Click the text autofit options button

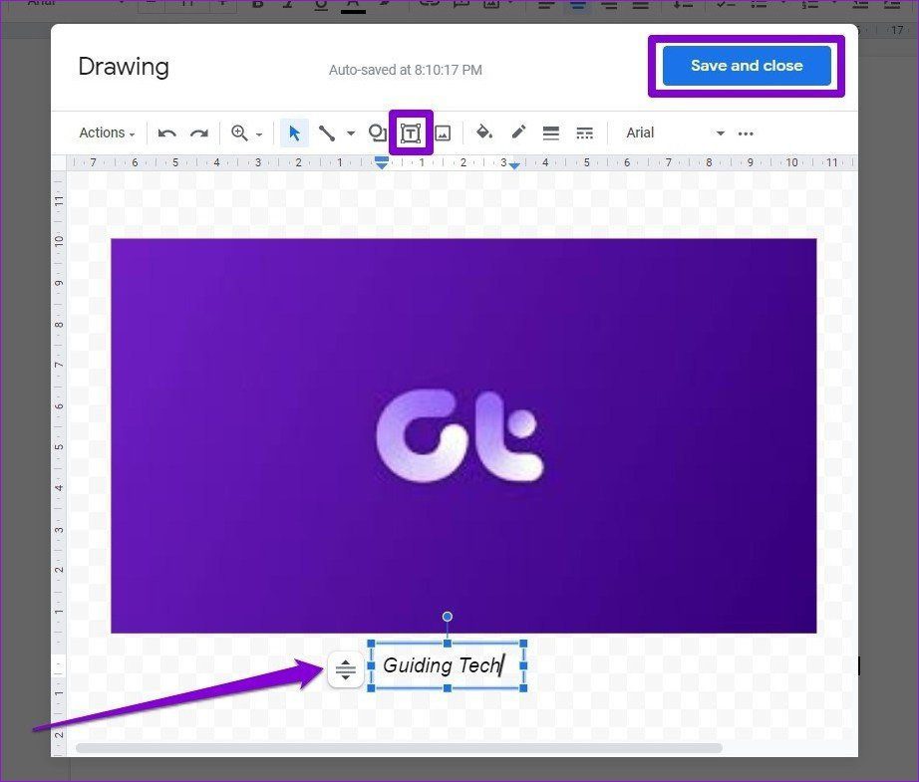[345, 669]
